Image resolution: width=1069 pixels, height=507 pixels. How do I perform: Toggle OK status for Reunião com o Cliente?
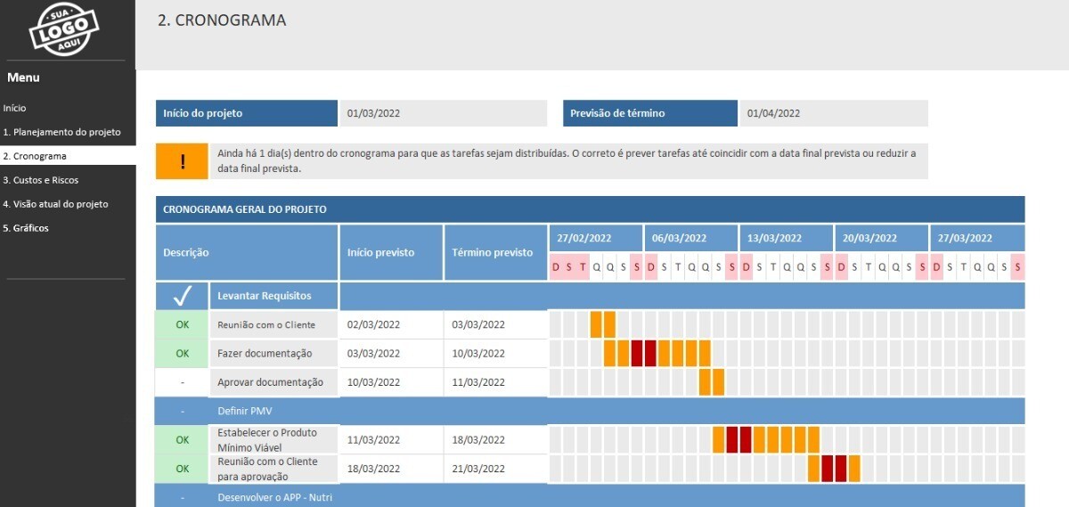coord(183,325)
